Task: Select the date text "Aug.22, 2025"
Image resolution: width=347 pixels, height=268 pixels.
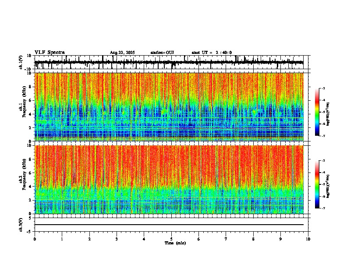Action: (122, 53)
